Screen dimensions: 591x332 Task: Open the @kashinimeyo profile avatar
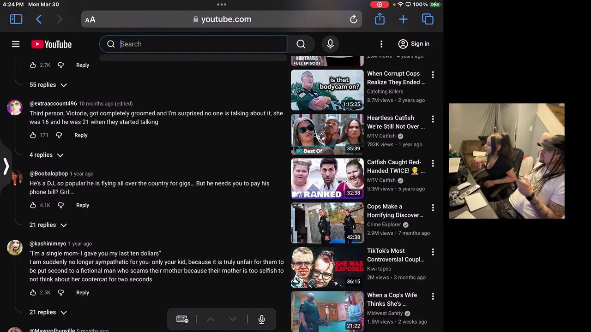pyautogui.click(x=15, y=248)
